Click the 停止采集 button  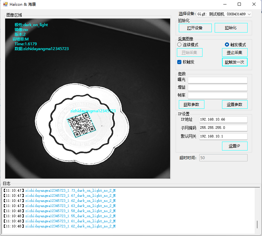pos(234,53)
